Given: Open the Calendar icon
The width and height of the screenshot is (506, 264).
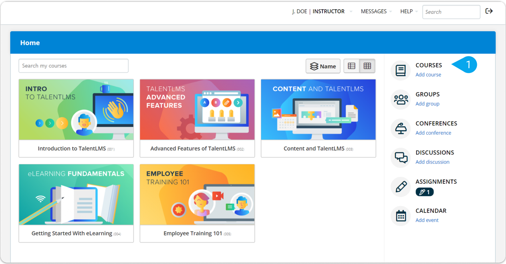Looking at the screenshot, I should [x=401, y=216].
